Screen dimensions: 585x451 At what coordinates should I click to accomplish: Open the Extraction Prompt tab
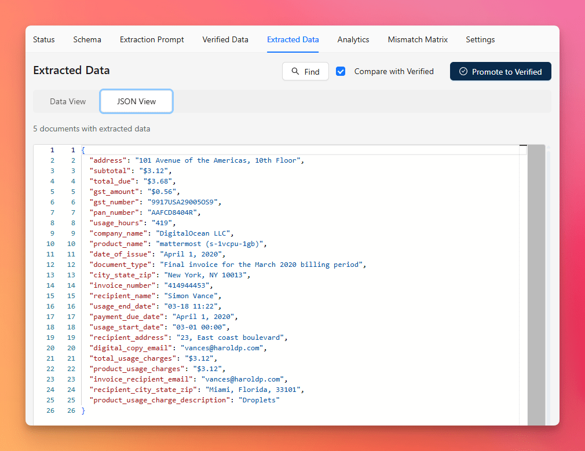click(x=152, y=40)
